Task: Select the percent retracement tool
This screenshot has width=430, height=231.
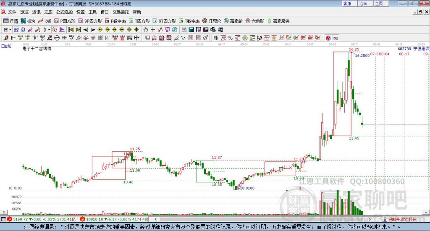Action: [231, 38]
